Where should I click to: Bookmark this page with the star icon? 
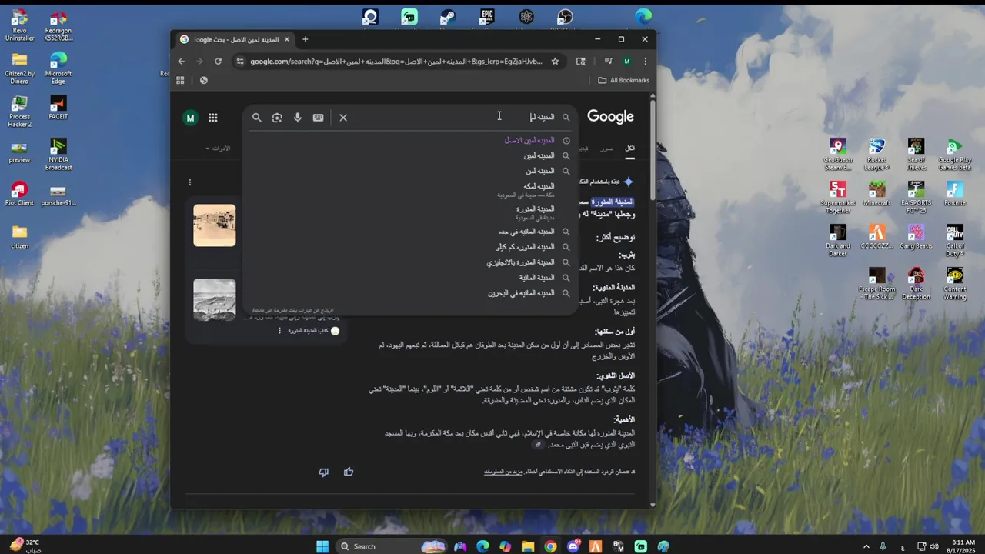(555, 62)
